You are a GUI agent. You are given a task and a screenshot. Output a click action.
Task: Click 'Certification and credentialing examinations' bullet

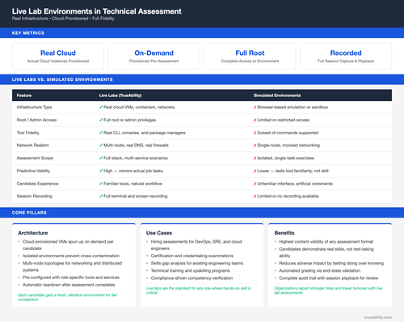[192, 256]
